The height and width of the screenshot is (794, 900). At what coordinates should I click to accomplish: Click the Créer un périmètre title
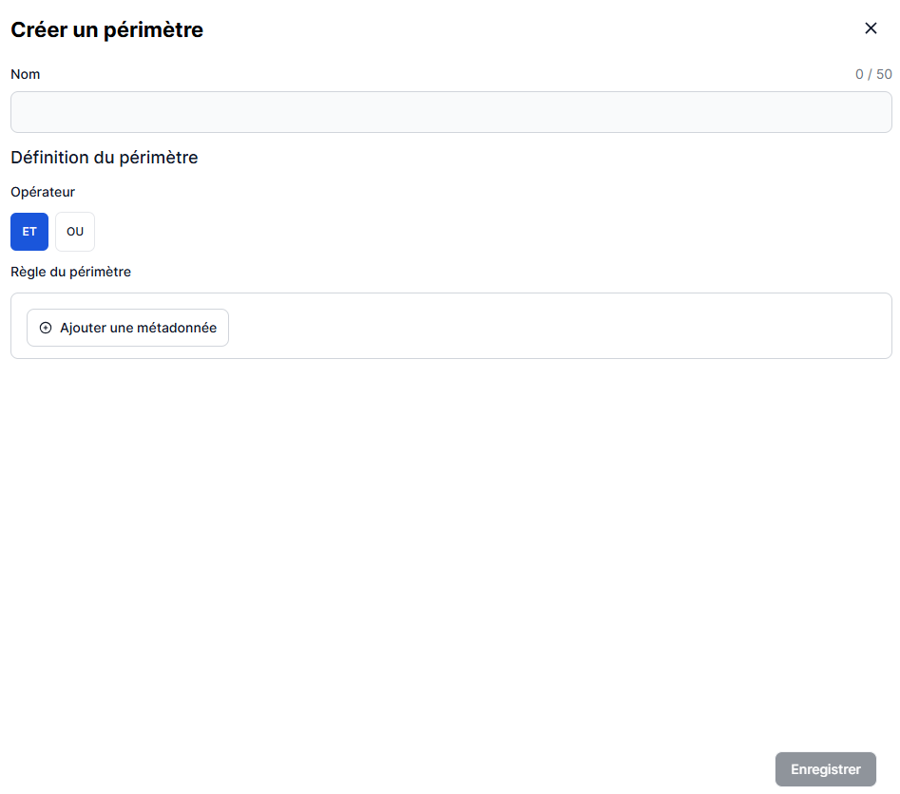click(x=106, y=30)
